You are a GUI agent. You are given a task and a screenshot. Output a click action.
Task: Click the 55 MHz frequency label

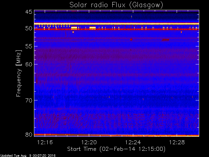point(29,46)
